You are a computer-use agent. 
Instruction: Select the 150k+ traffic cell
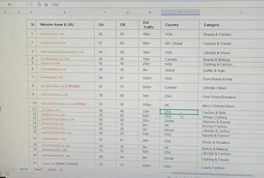149,79
